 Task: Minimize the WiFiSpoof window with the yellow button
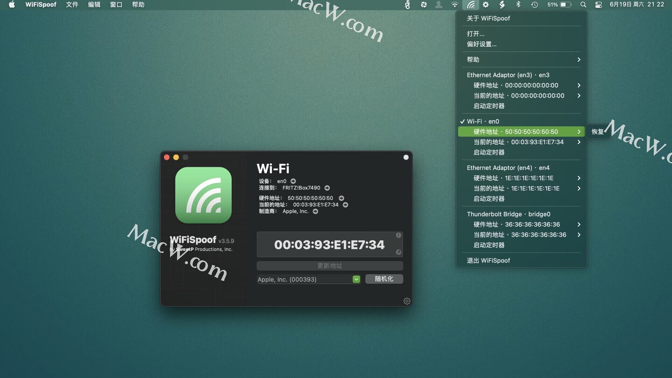coord(176,157)
